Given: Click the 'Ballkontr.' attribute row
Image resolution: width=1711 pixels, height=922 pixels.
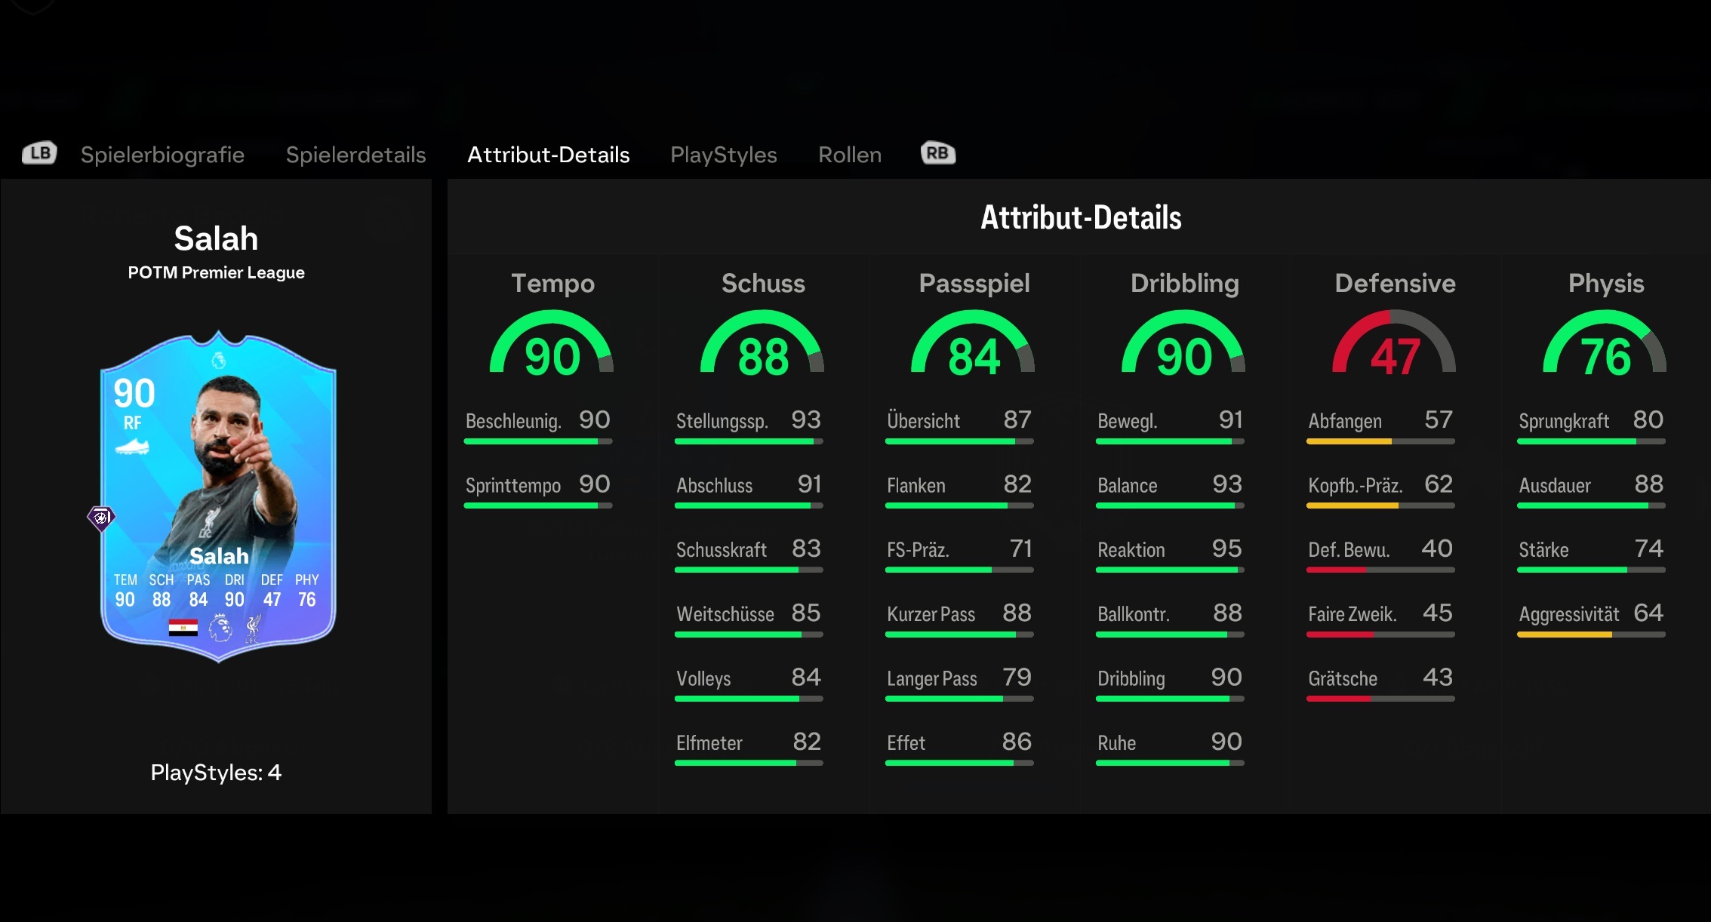Looking at the screenshot, I should coord(1170,619).
